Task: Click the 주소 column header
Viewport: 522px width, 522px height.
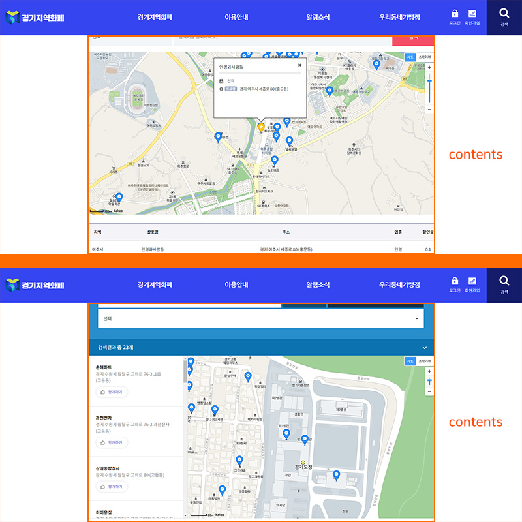Action: pyautogui.click(x=286, y=232)
